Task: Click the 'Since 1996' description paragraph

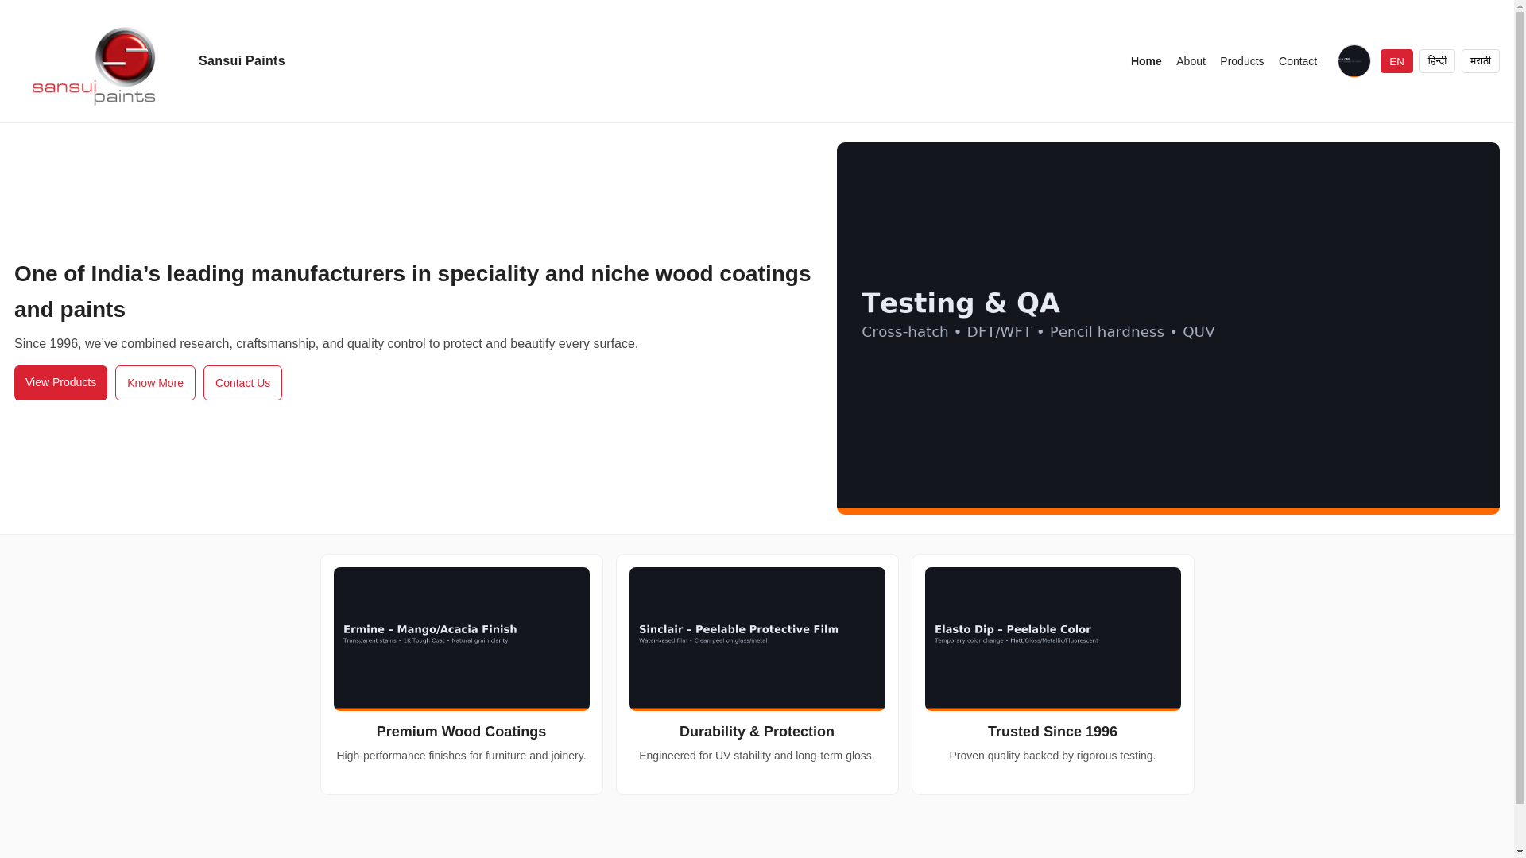Action: (326, 344)
